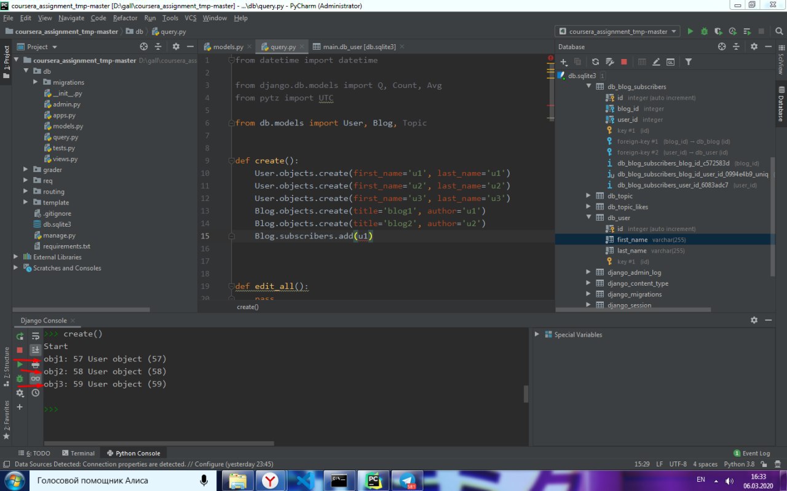Open the Project view selector dropdown
This screenshot has width=787, height=491.
click(42, 47)
